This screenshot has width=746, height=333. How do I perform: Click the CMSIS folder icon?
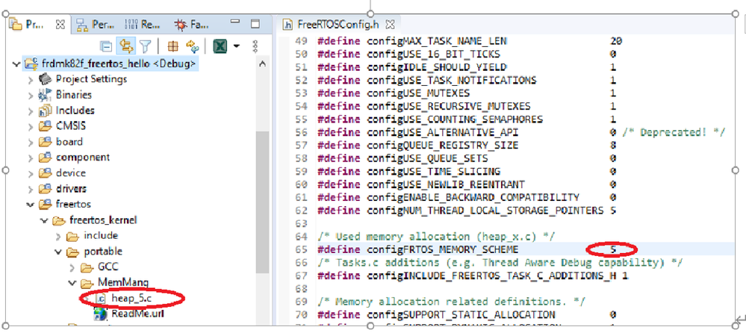tap(46, 126)
